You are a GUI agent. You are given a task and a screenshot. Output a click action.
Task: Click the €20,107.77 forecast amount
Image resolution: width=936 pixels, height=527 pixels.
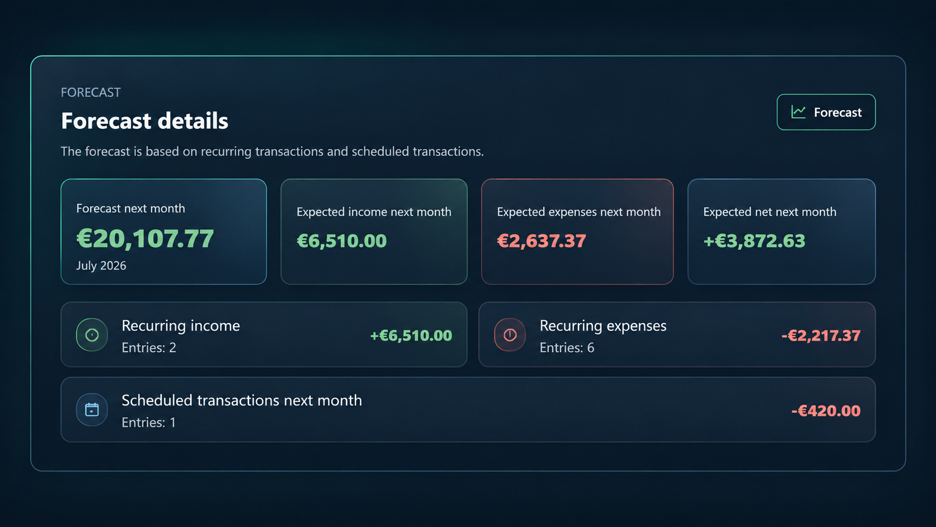click(x=145, y=239)
